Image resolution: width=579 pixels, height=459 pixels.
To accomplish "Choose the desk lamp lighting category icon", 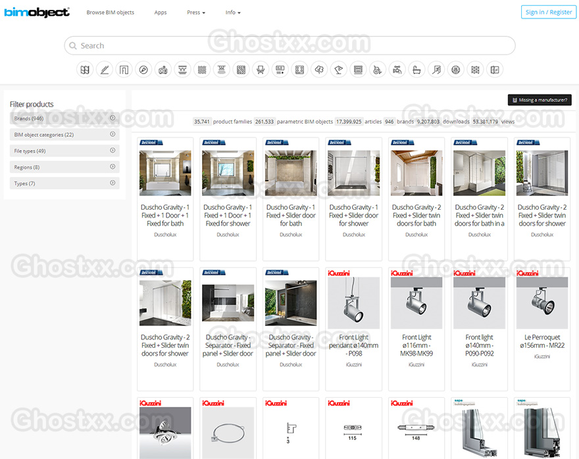I will click(x=339, y=70).
